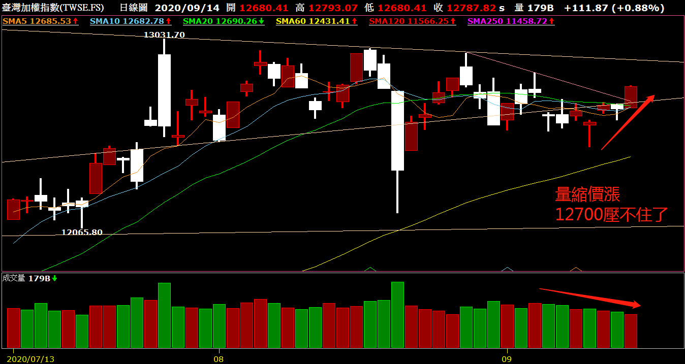Click the red upward trend arrow annotation
The width and height of the screenshot is (685, 364).
click(x=628, y=122)
